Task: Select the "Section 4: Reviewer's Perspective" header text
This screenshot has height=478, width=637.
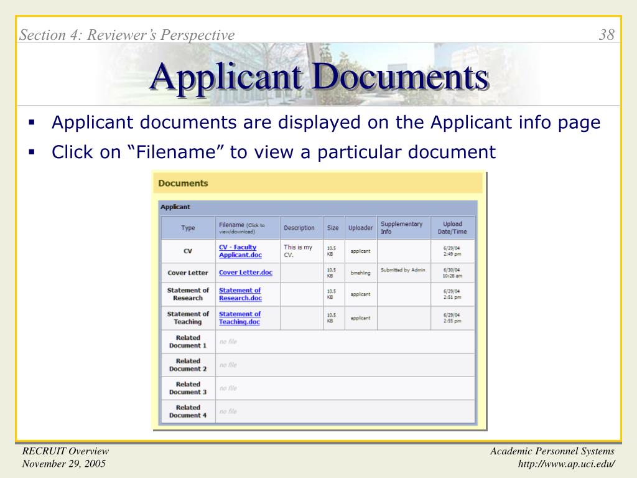Action: click(x=127, y=35)
